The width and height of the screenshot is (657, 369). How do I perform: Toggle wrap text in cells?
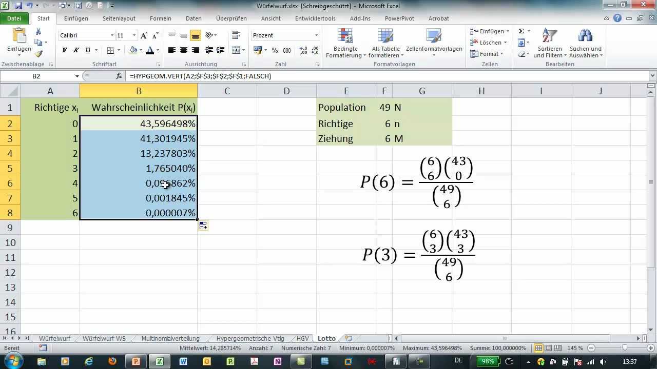pos(236,35)
